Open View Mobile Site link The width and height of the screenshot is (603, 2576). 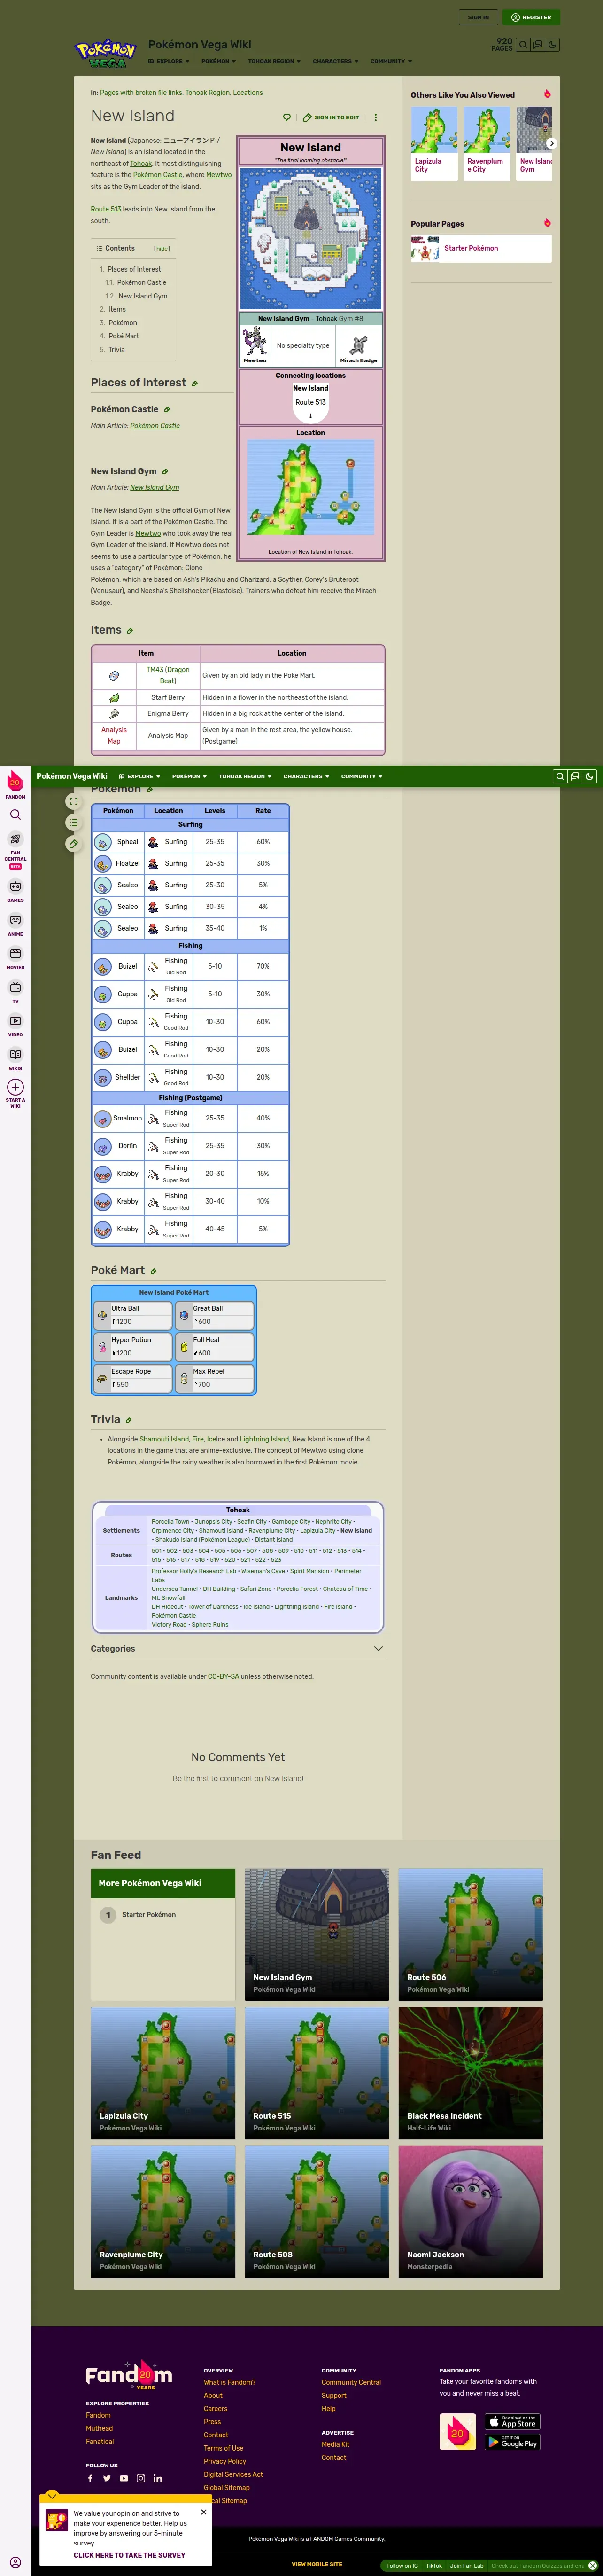point(317,2564)
